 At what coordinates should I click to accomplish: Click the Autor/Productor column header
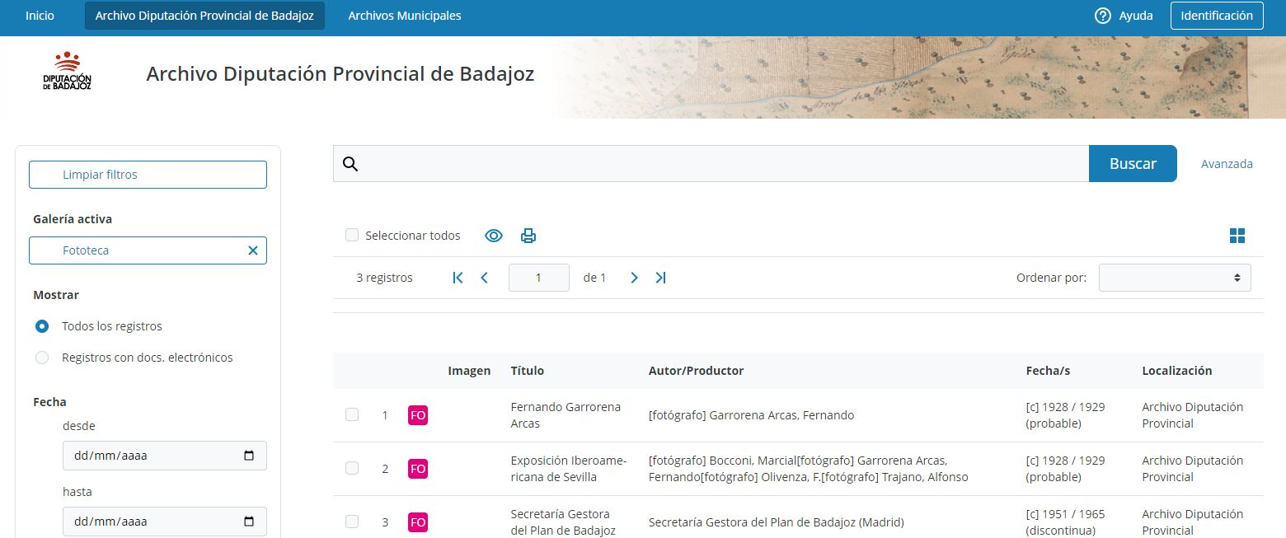pyautogui.click(x=696, y=371)
